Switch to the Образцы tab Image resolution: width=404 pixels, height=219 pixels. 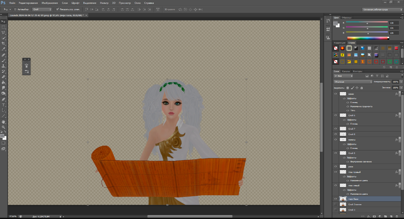[x=347, y=17]
